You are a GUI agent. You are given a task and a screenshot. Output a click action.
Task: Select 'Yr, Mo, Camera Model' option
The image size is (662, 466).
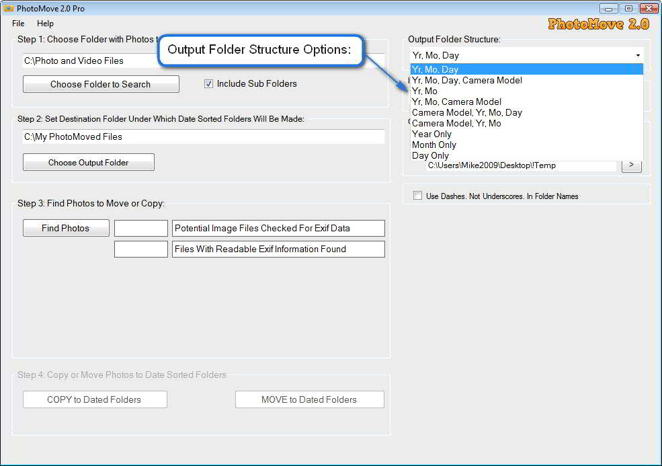point(526,102)
